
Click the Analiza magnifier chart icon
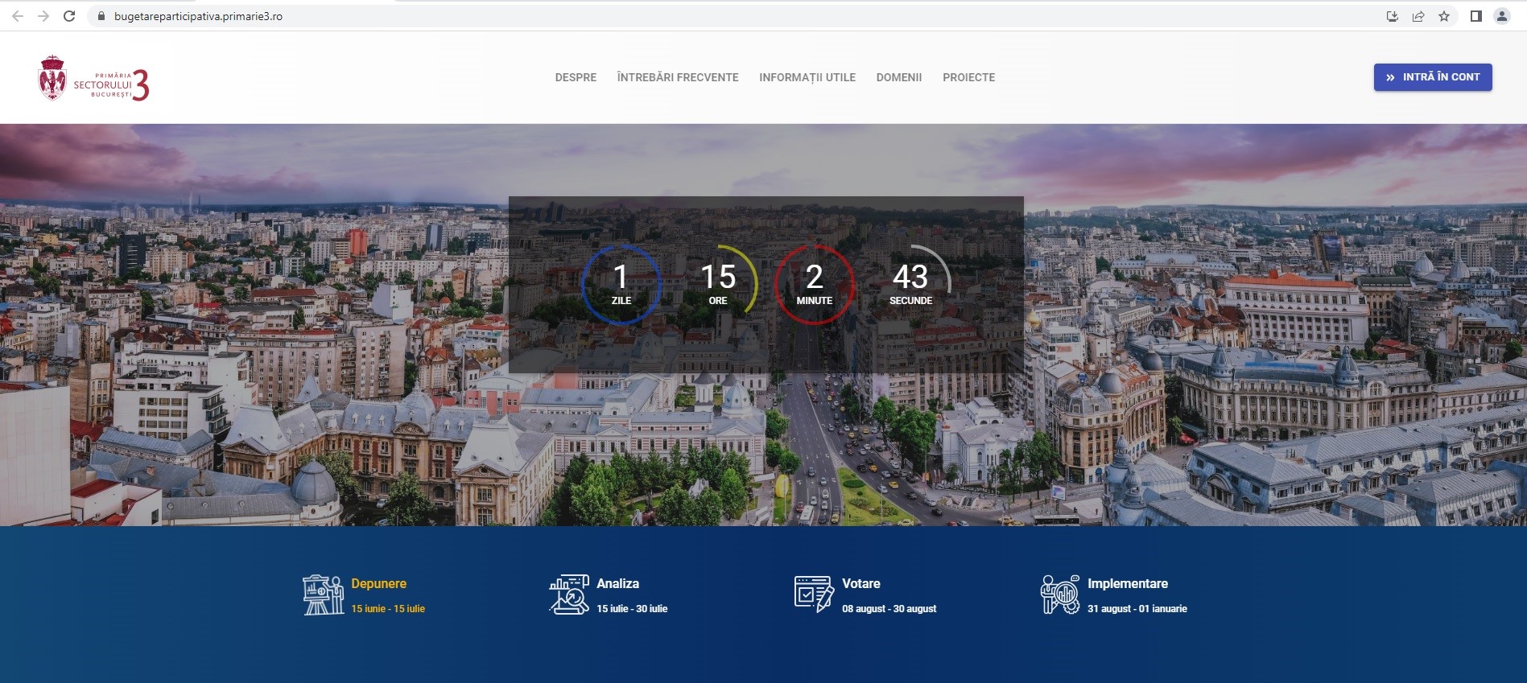pyautogui.click(x=568, y=595)
